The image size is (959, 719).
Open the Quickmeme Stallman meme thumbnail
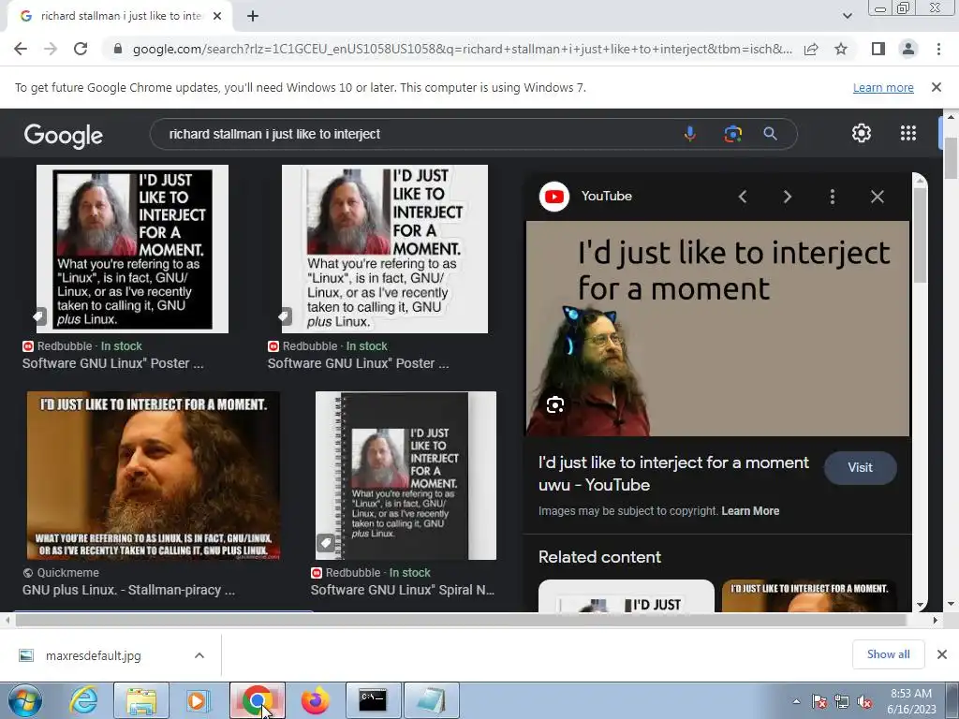pyautogui.click(x=153, y=476)
